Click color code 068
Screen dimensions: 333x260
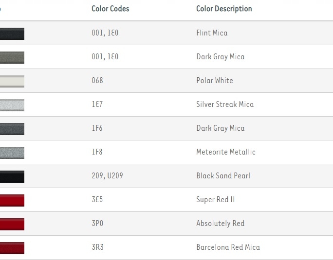pos(97,81)
